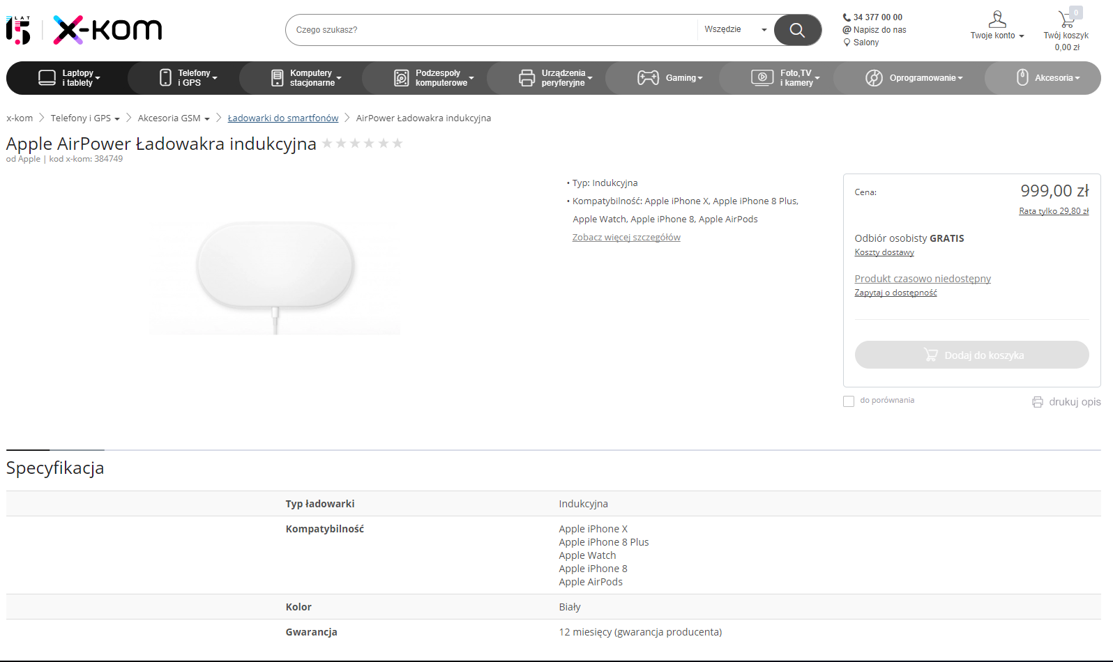Open Ładowarki do smartfonów breadcrumb link
The image size is (1113, 662).
[283, 118]
